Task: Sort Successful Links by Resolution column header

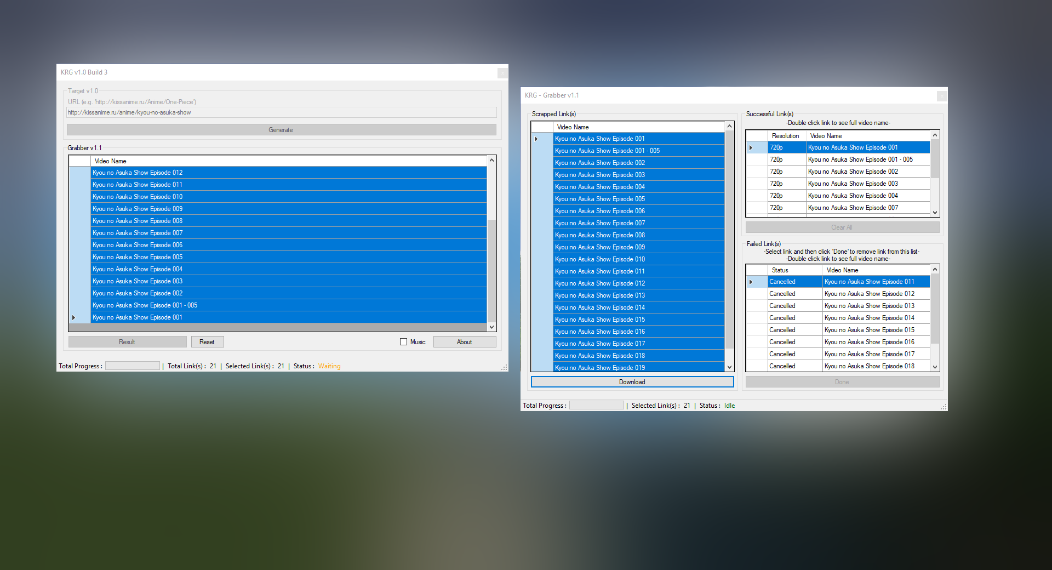Action: (785, 136)
